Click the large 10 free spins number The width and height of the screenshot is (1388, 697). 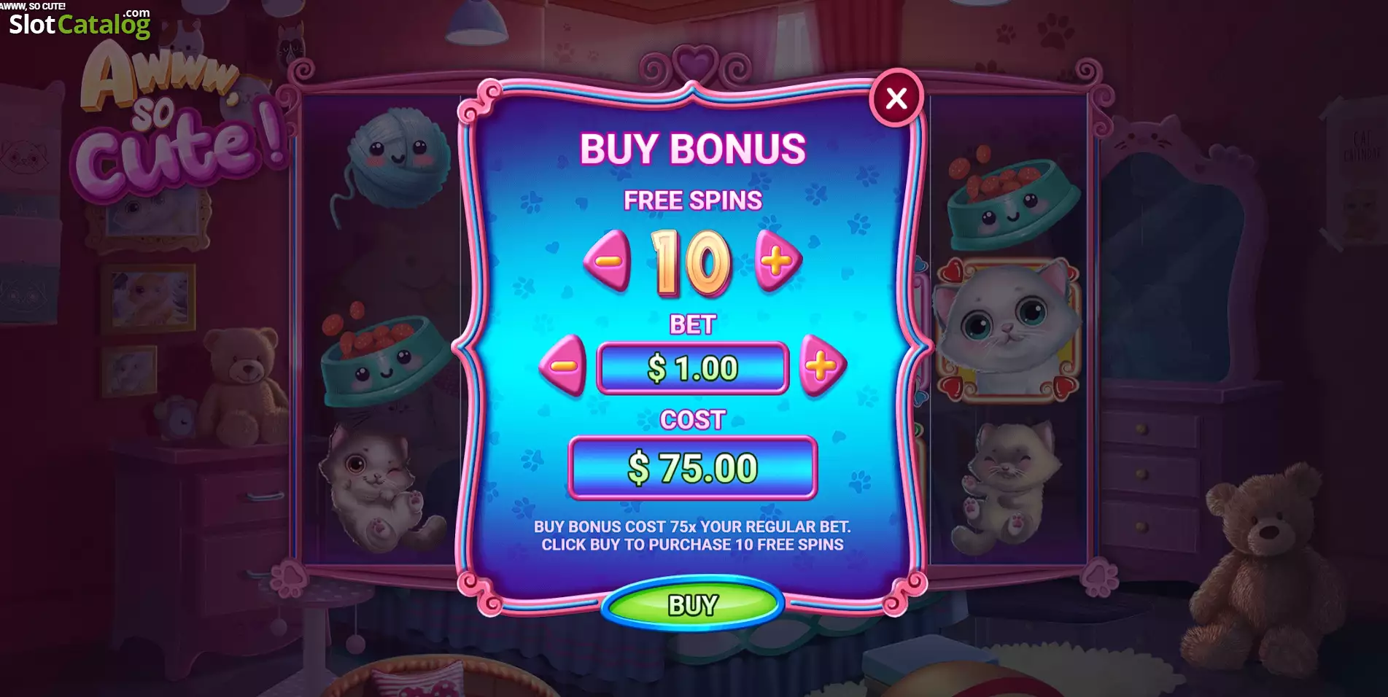coord(691,262)
